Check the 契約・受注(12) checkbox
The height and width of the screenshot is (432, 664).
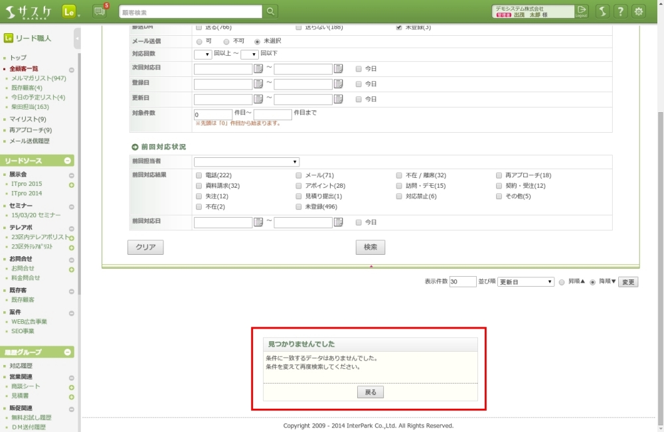point(499,186)
